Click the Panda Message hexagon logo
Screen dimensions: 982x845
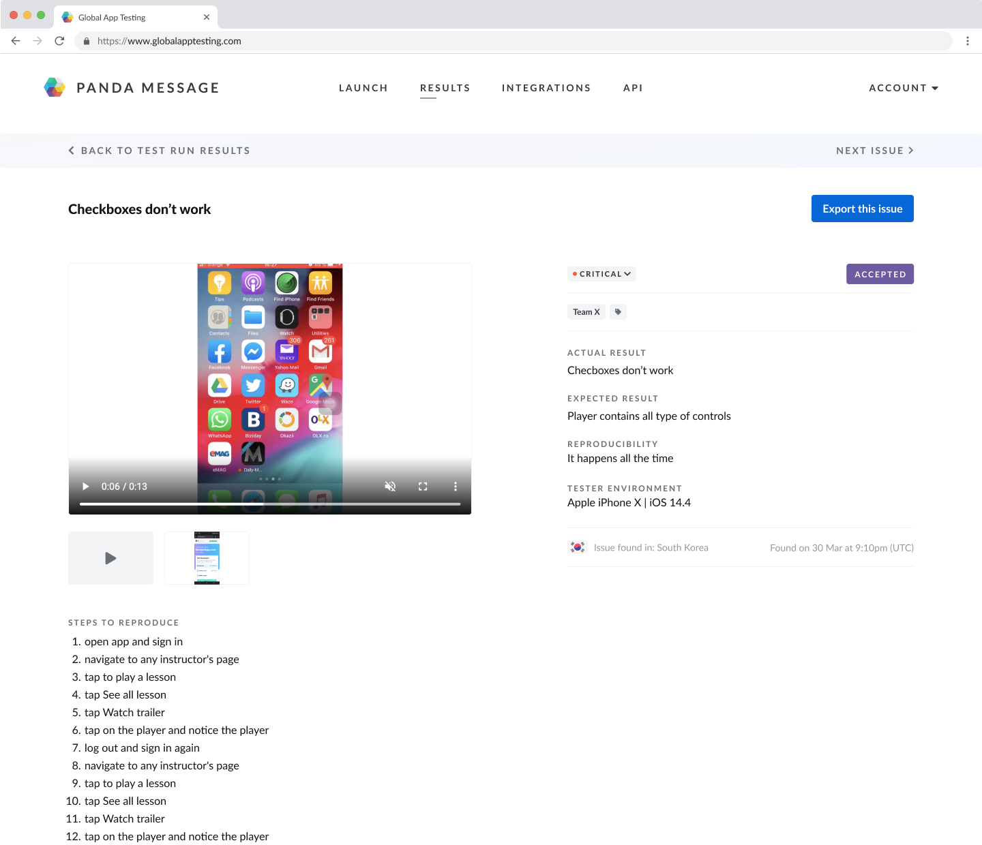[55, 87]
